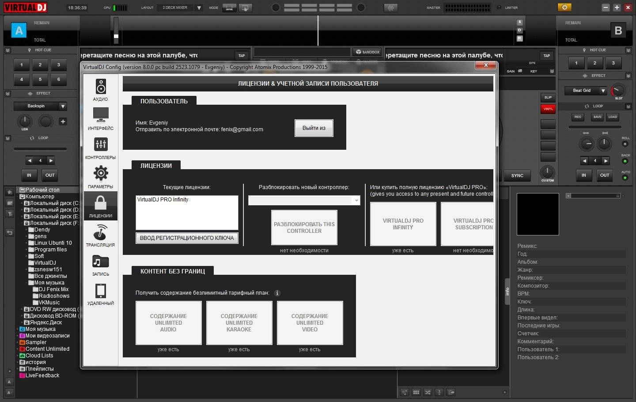Select the DJ Fenix Mix folder
Viewport: 636px width, 402px height.
pos(51,289)
